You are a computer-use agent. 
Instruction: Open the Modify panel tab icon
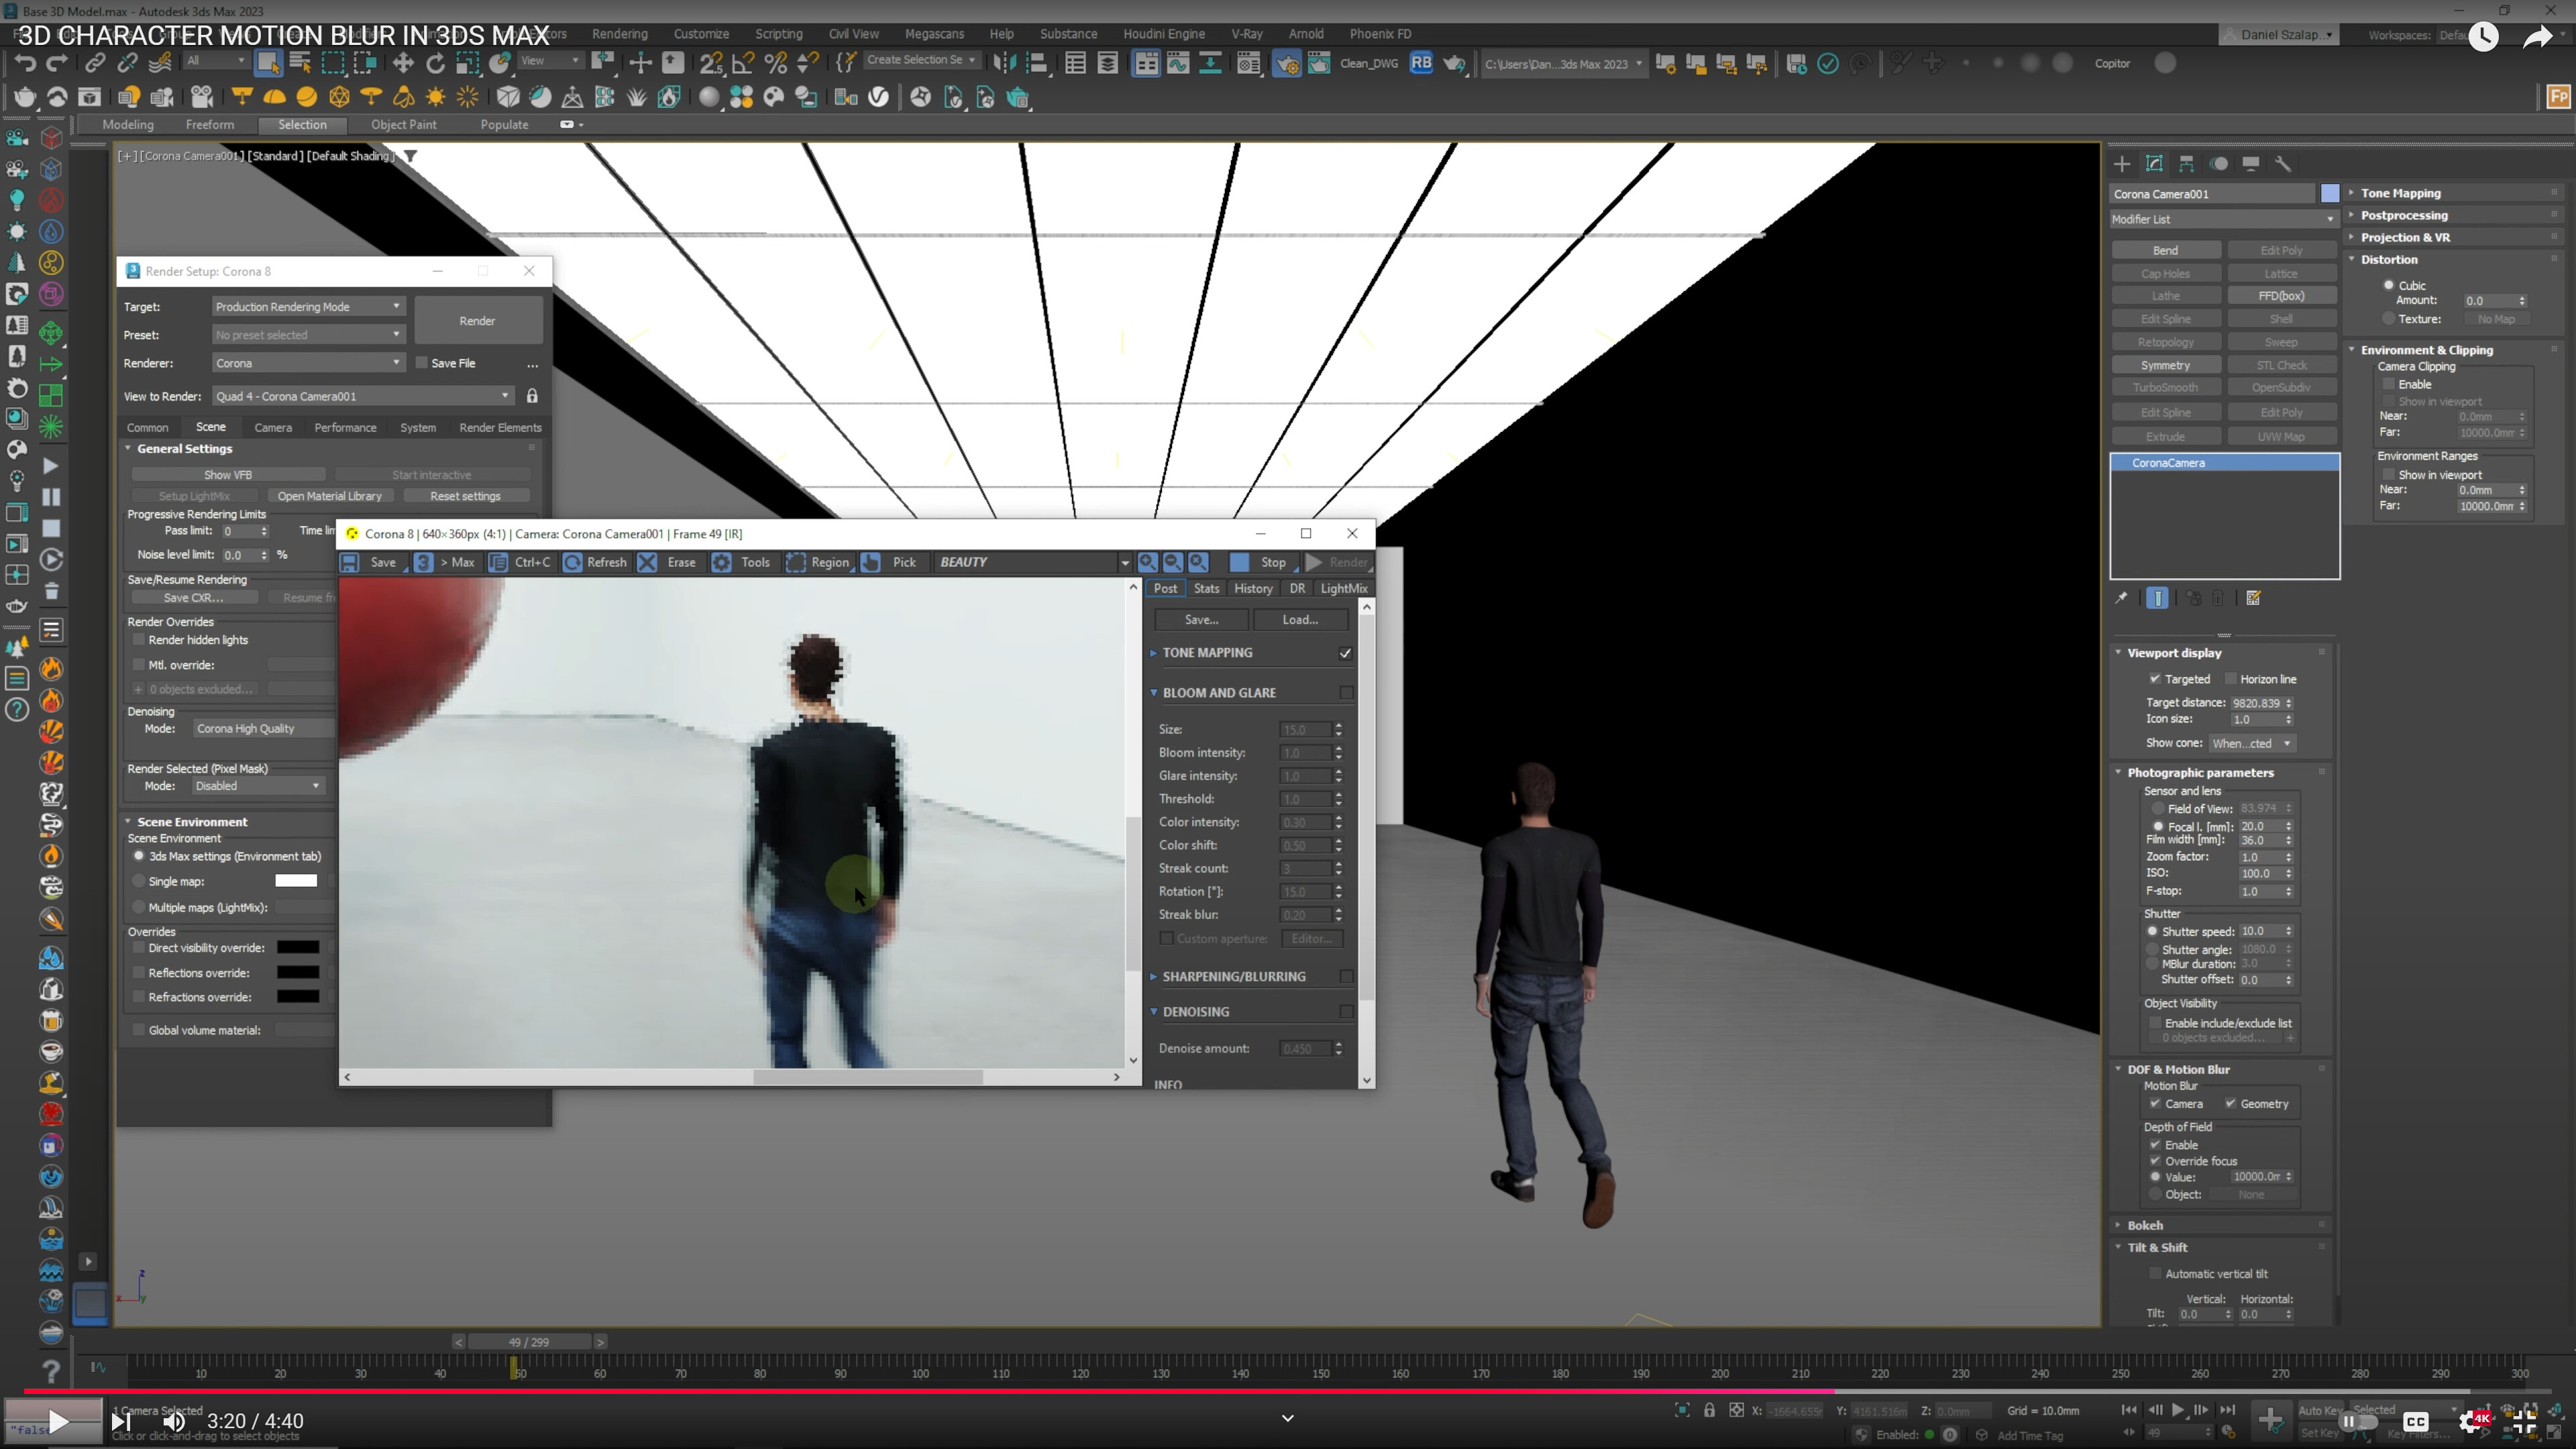[2154, 164]
